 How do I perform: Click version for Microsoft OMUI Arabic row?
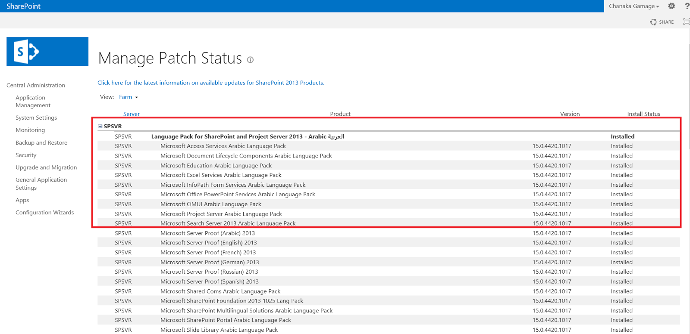tap(552, 204)
